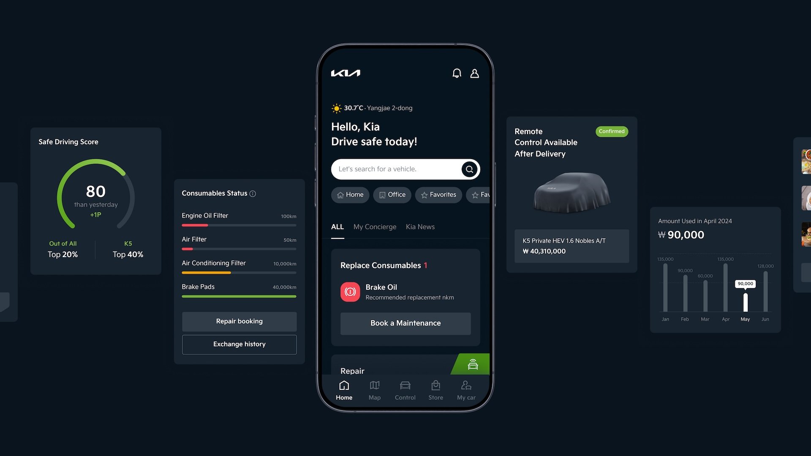View the Engine Oil Filter status bar
811x456 pixels.
[x=239, y=224]
